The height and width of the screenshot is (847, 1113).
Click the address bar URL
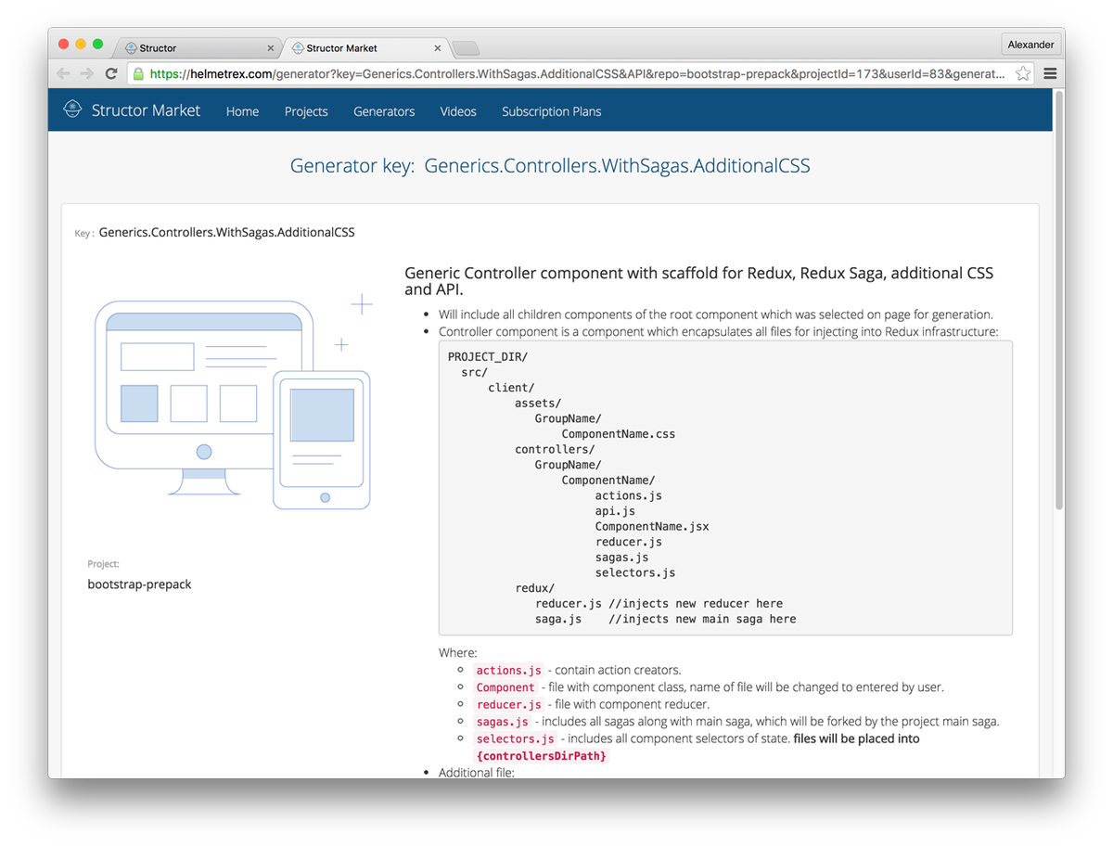click(576, 73)
